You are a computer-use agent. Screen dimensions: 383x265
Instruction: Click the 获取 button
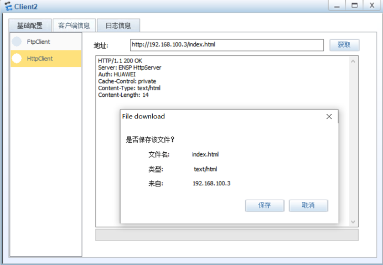point(344,45)
